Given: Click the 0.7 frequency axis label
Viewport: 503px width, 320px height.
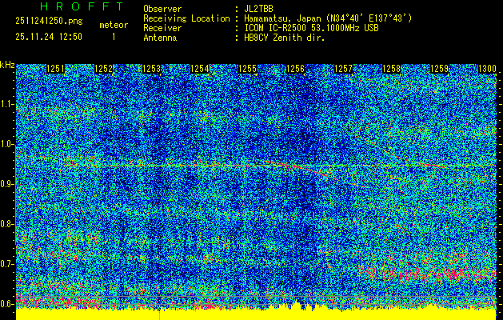Looking at the screenshot, I should pos(7,264).
